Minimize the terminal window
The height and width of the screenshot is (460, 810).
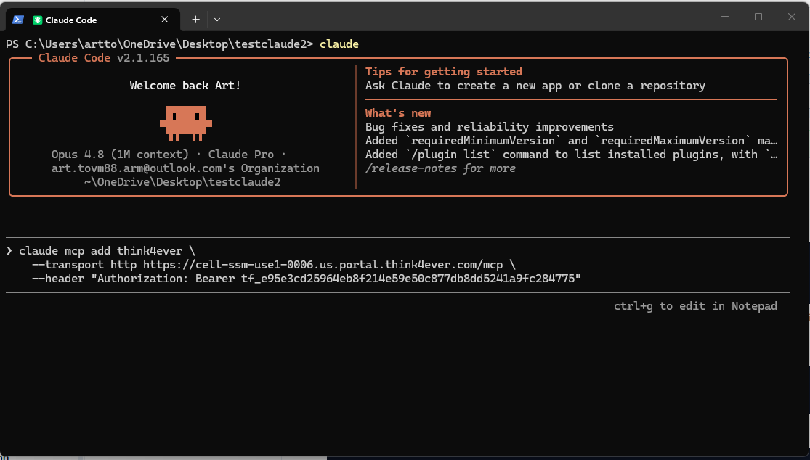(725, 17)
